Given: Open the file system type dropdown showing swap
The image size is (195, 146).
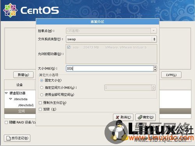Looking at the screenshot, I should coord(111,39).
